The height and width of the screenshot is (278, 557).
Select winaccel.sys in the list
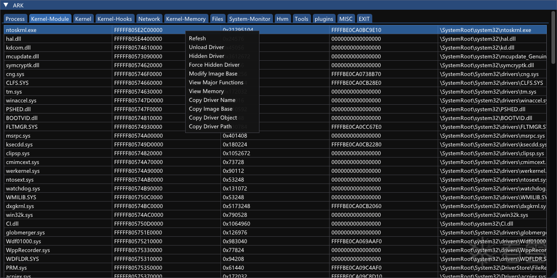tap(275, 100)
